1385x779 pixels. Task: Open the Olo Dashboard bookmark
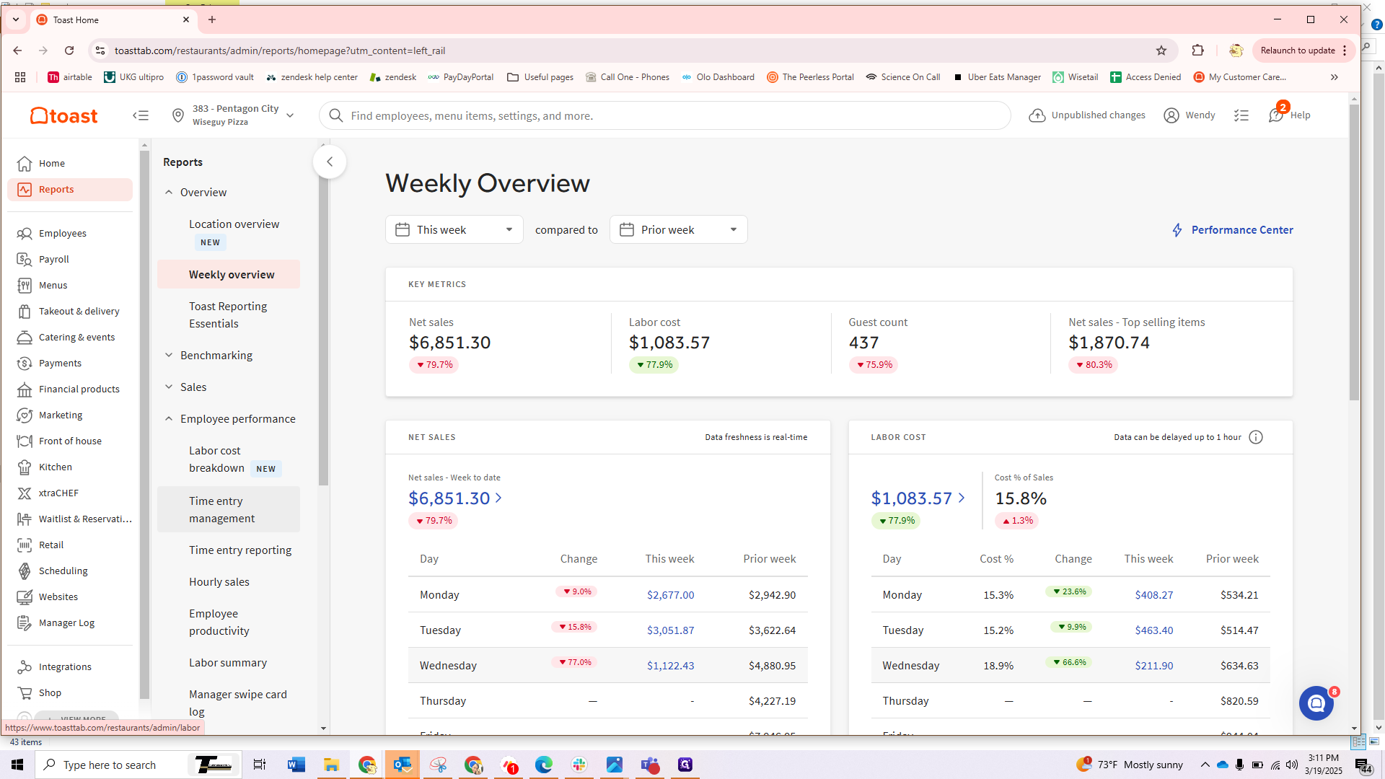click(x=718, y=77)
